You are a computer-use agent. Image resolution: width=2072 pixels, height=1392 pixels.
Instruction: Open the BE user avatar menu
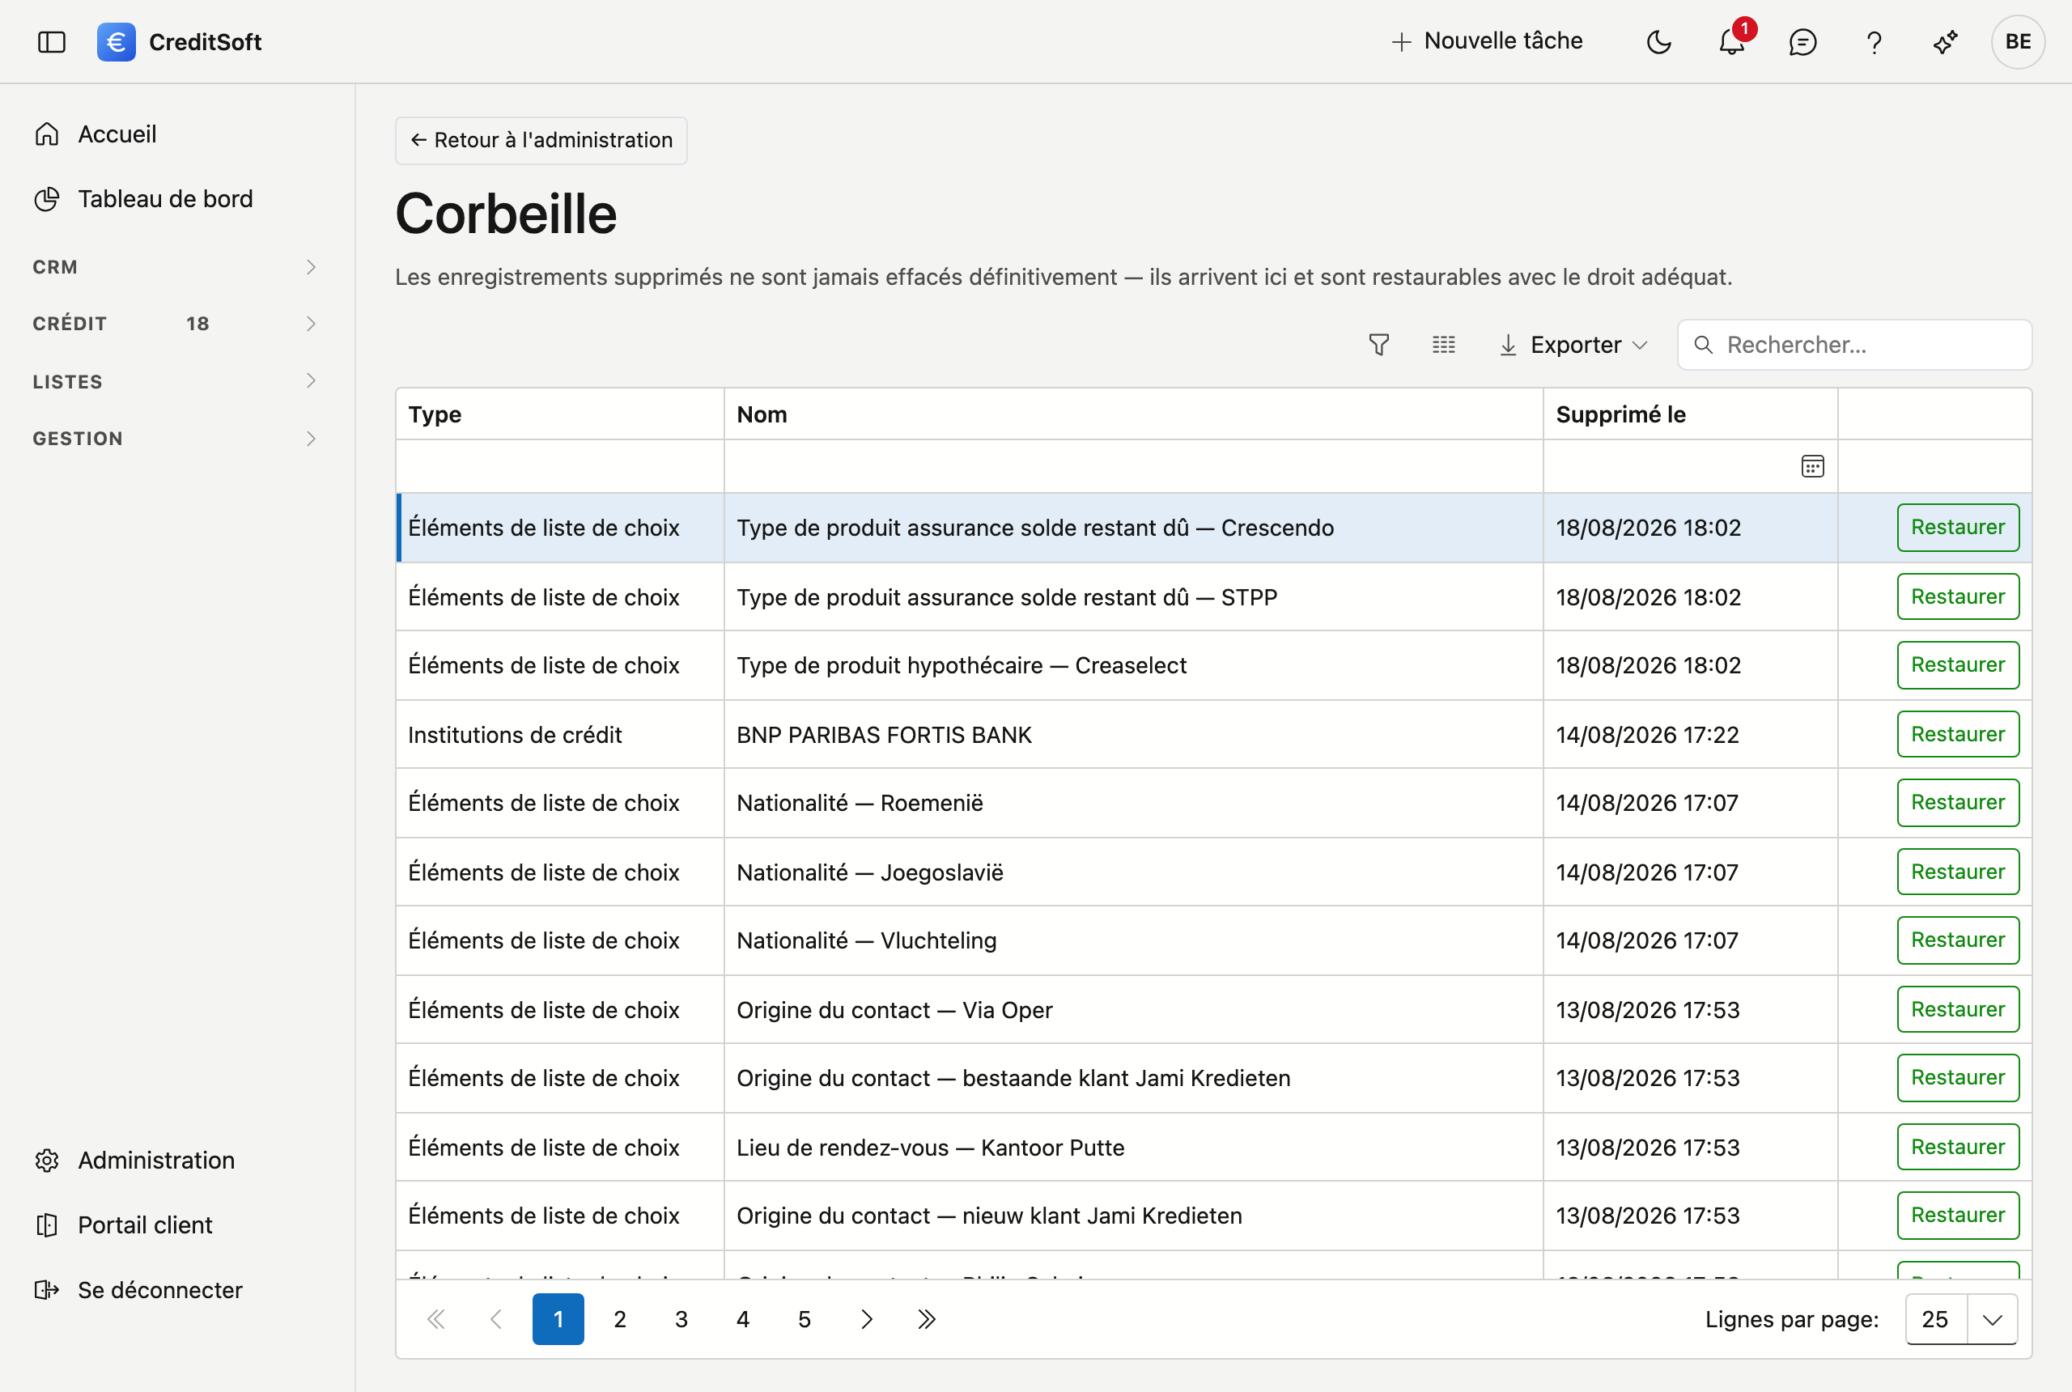(2018, 42)
